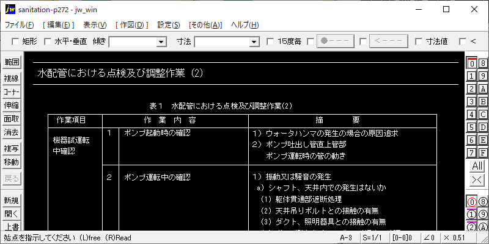Viewport: 489px width, 244px height.
Task: Click the コーナー corner tool button
Action: click(11, 92)
